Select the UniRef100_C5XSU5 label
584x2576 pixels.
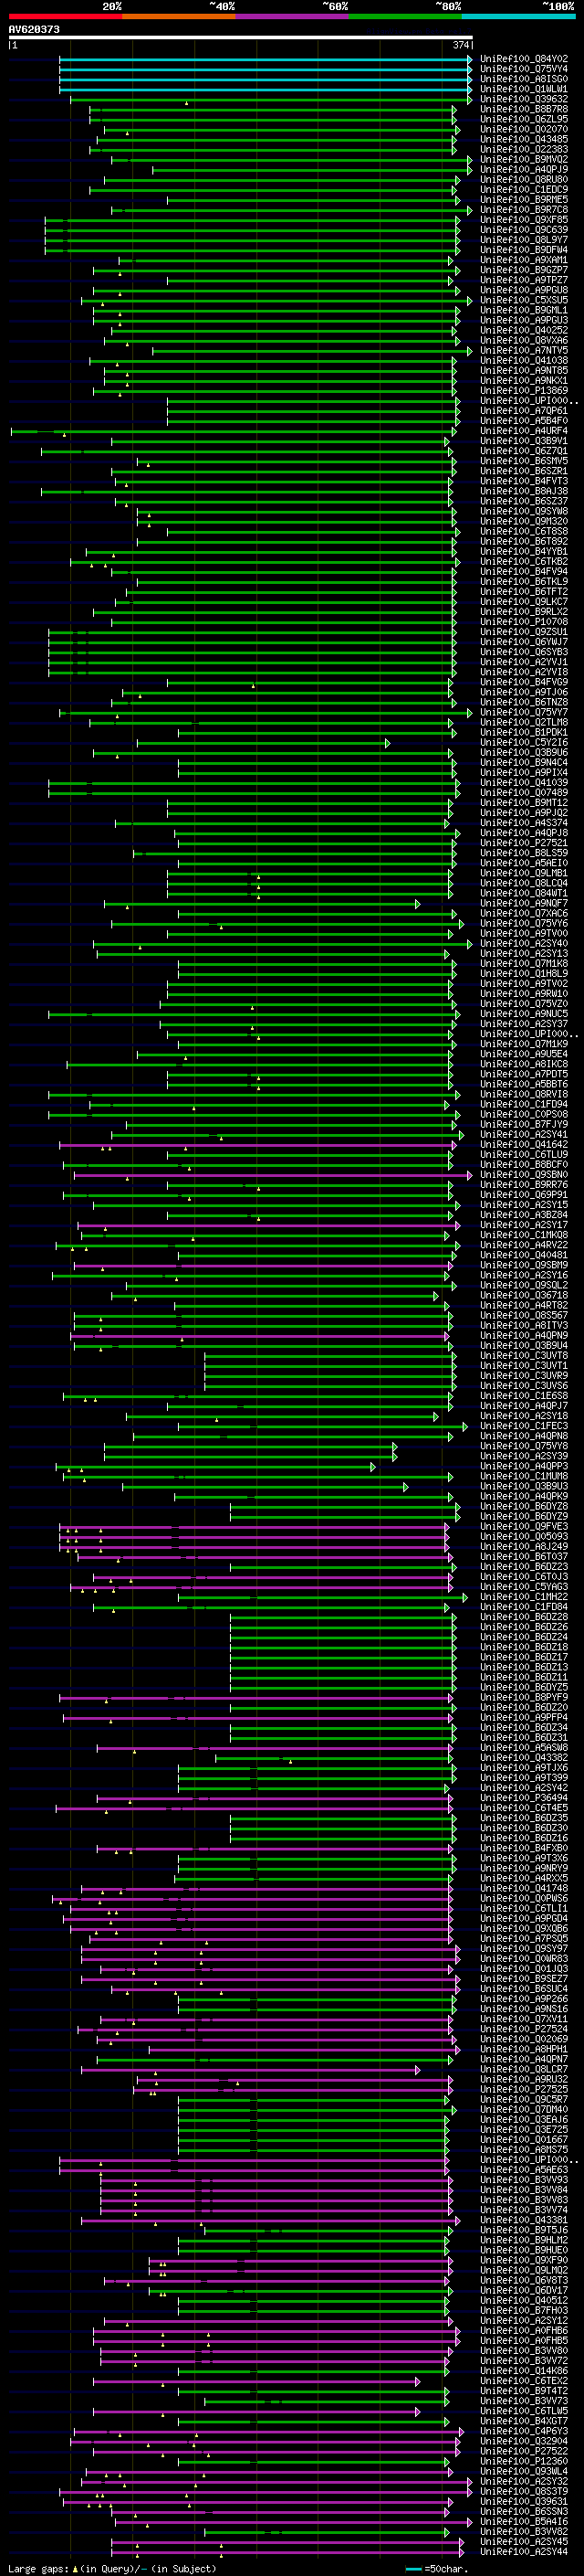tap(524, 300)
